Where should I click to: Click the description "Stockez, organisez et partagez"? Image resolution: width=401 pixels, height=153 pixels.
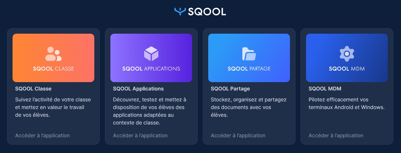tap(248, 107)
